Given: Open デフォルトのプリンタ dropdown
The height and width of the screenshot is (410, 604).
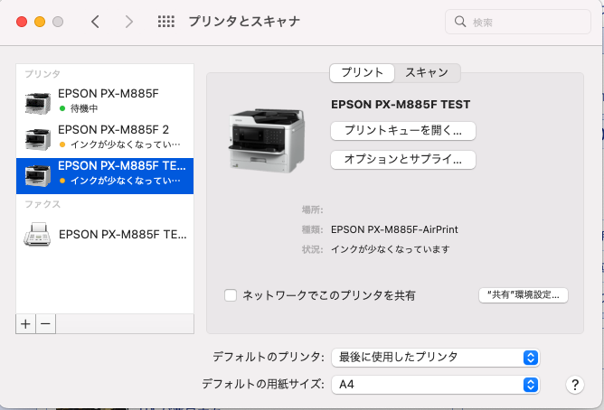Looking at the screenshot, I should (435, 358).
